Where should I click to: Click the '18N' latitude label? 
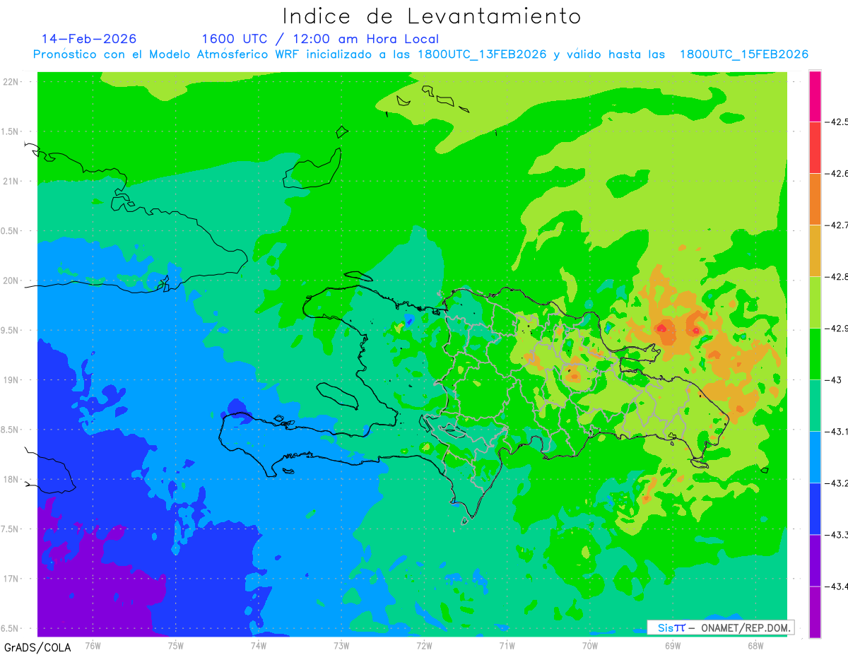(x=11, y=480)
